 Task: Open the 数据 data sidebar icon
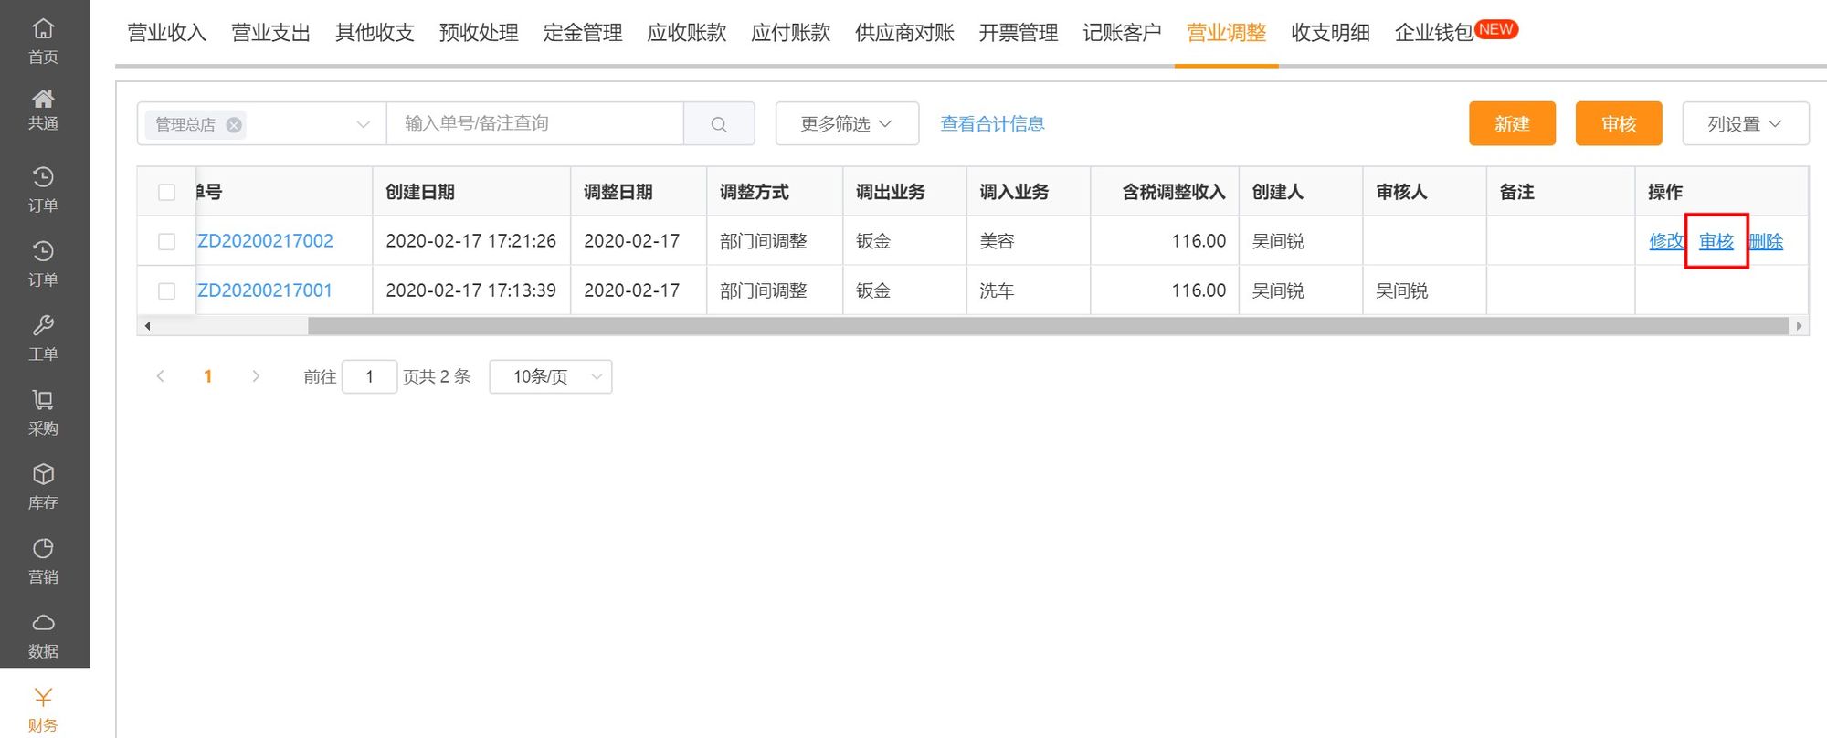coord(43,636)
